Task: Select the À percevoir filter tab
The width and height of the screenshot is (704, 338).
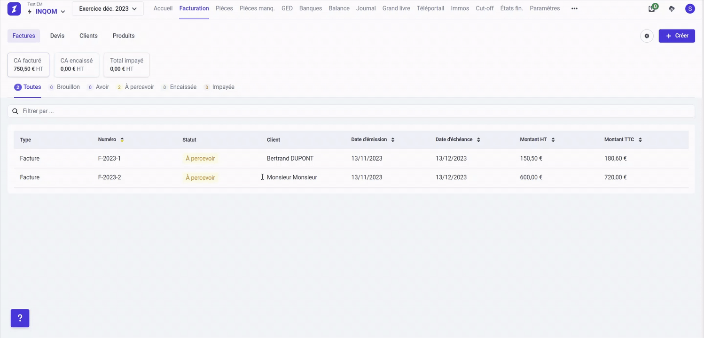Action: pyautogui.click(x=139, y=87)
